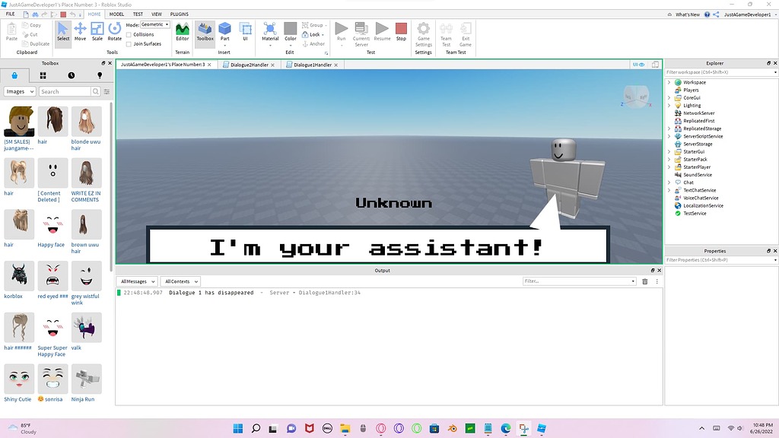Open the All Messages filter dropdown

click(x=136, y=281)
